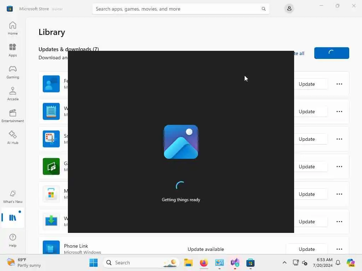Open the notifications bell icon

pos(338,263)
